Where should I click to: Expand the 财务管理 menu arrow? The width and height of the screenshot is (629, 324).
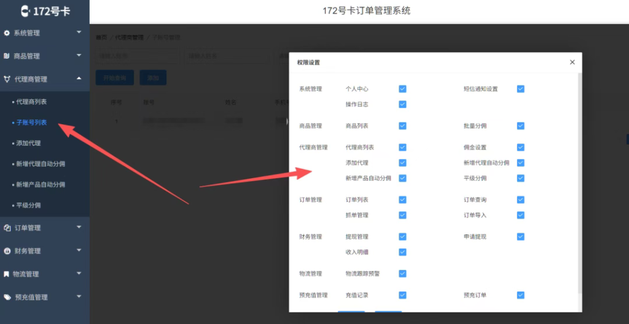click(79, 250)
